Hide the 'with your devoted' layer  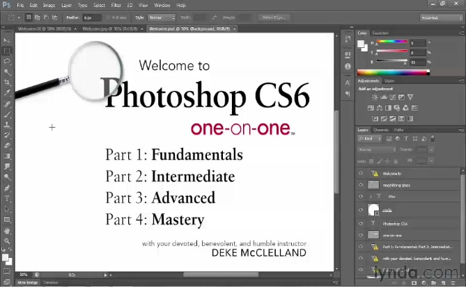361,258
